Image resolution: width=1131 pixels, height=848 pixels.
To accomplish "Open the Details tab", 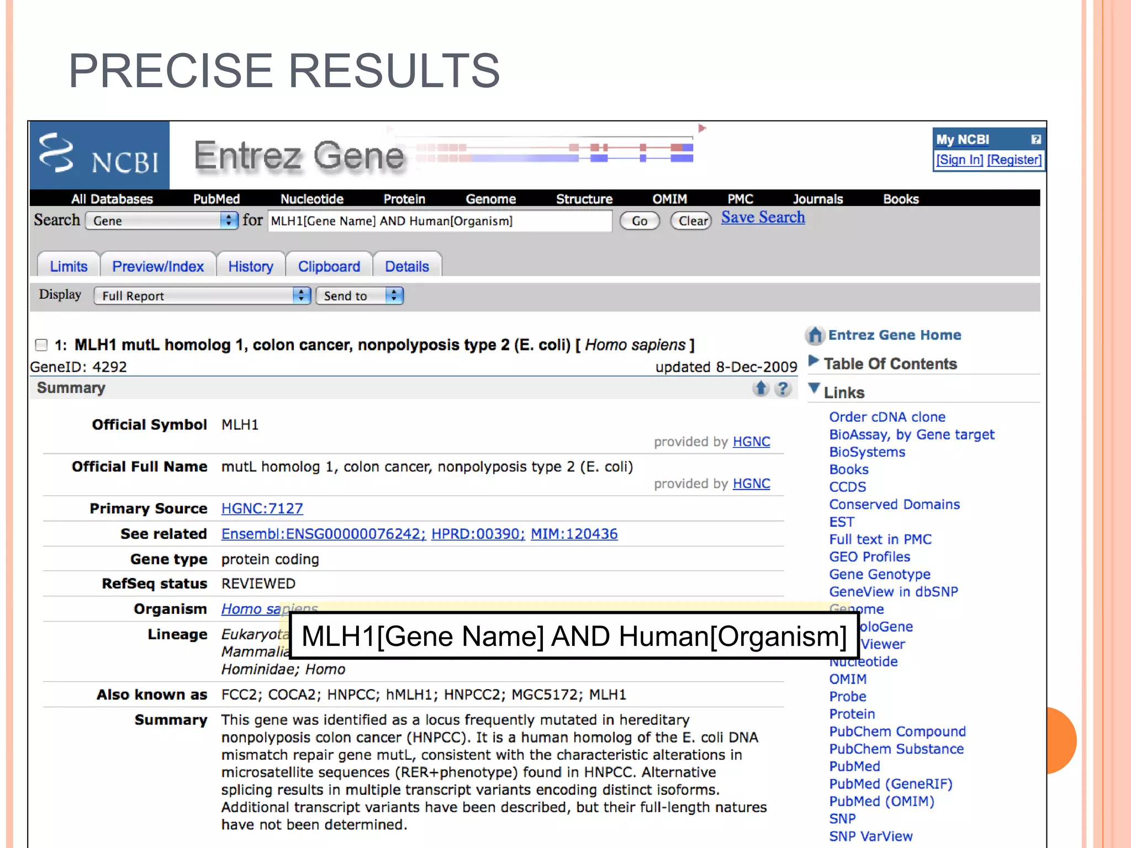I will pyautogui.click(x=407, y=266).
